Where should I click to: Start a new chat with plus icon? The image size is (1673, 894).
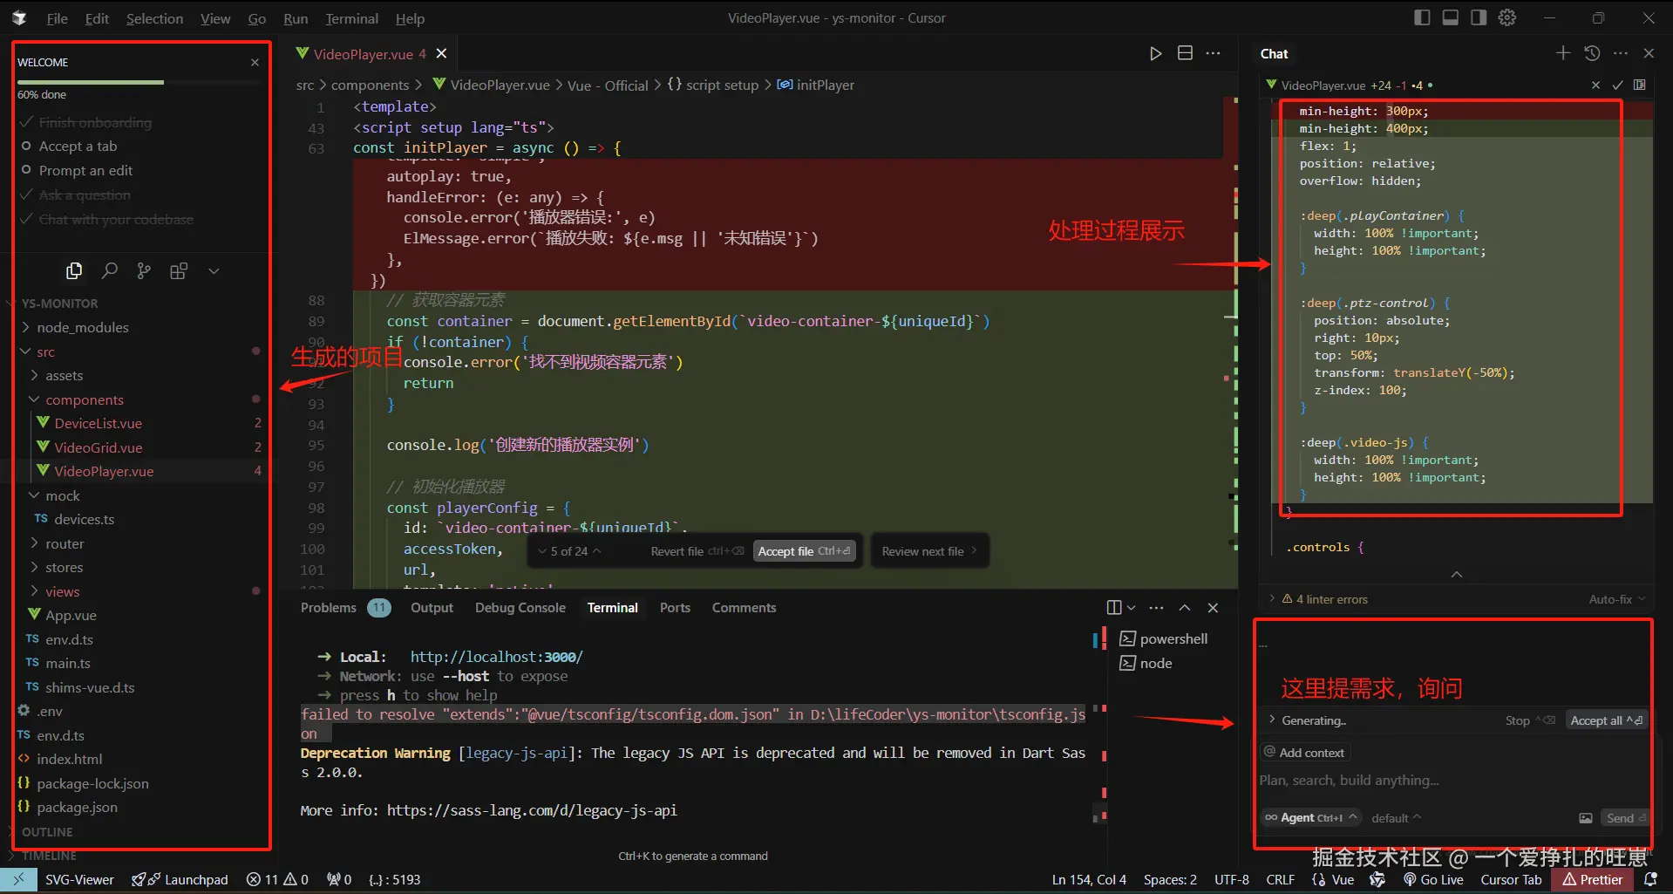click(x=1563, y=53)
